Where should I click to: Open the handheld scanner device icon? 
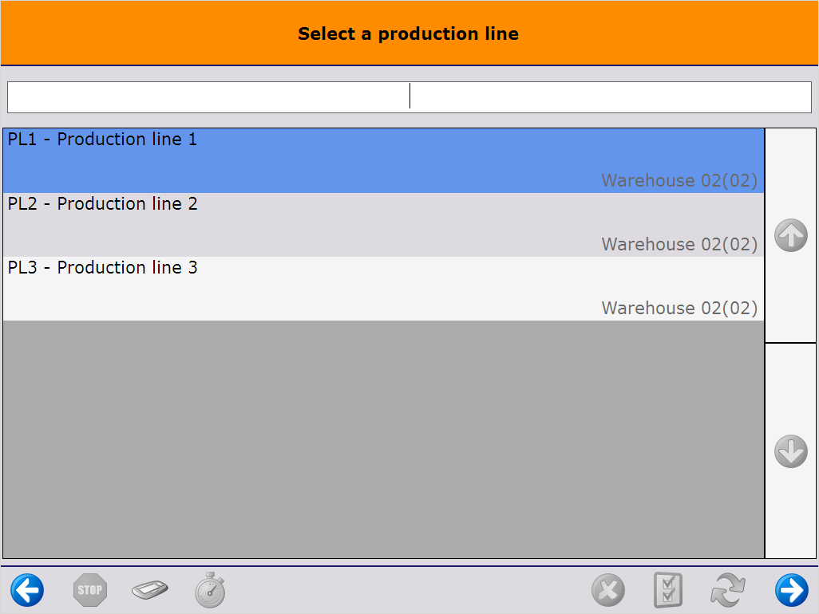tap(150, 591)
